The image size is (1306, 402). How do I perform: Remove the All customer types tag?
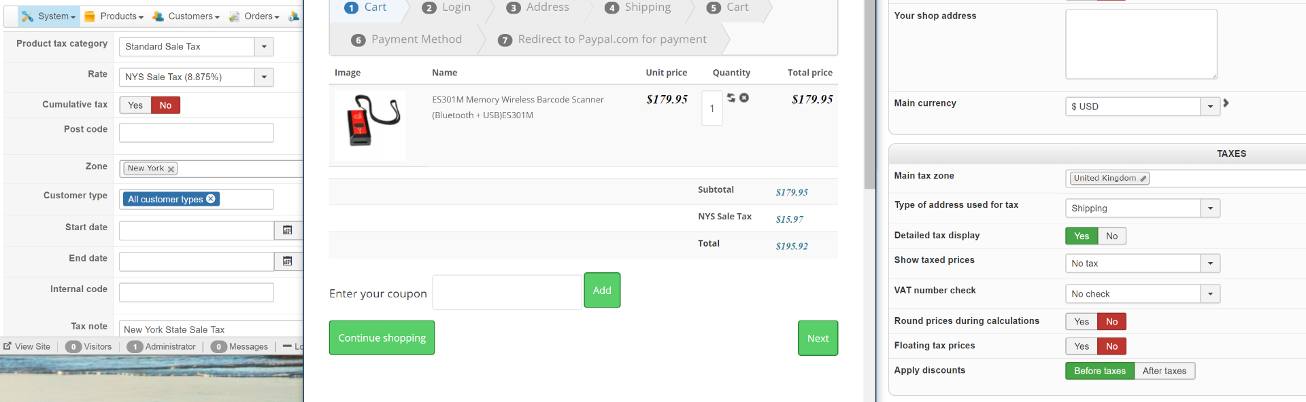[x=211, y=199]
